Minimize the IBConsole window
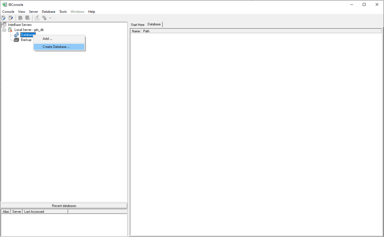This screenshot has height=237, width=384. click(352, 4)
